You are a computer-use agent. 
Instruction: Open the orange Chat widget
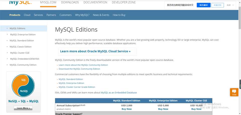click(234, 92)
